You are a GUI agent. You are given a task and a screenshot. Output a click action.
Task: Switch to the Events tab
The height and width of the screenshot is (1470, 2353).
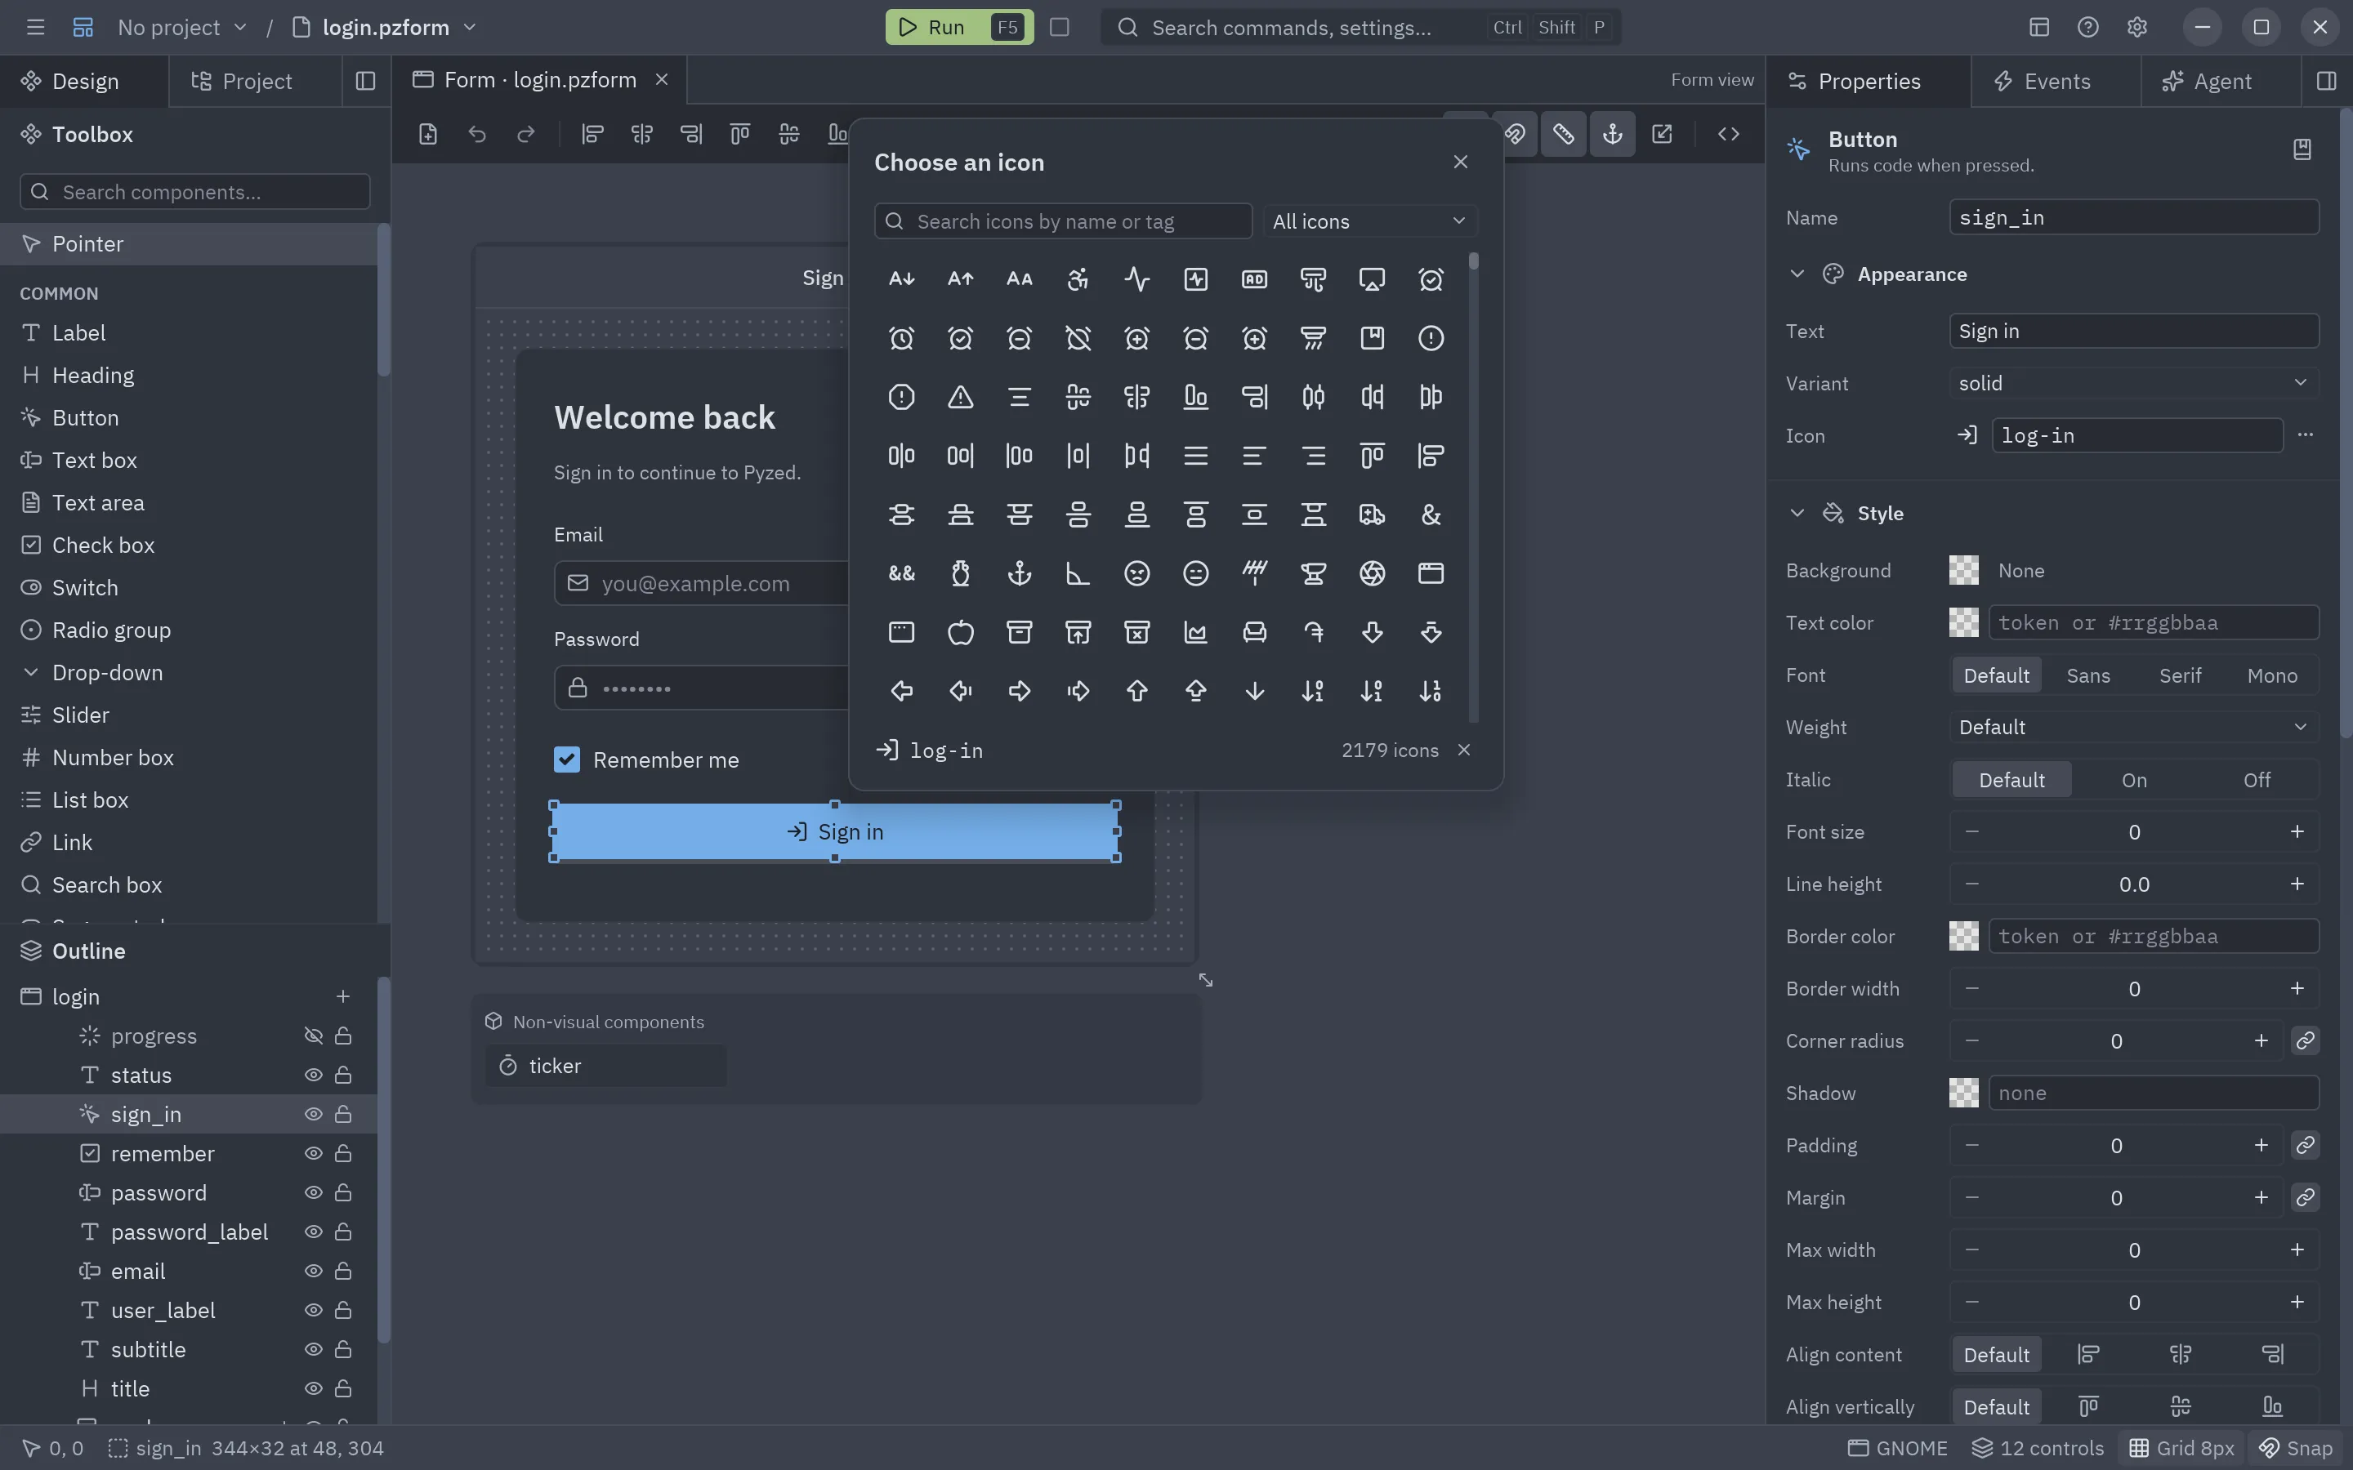(x=2055, y=82)
